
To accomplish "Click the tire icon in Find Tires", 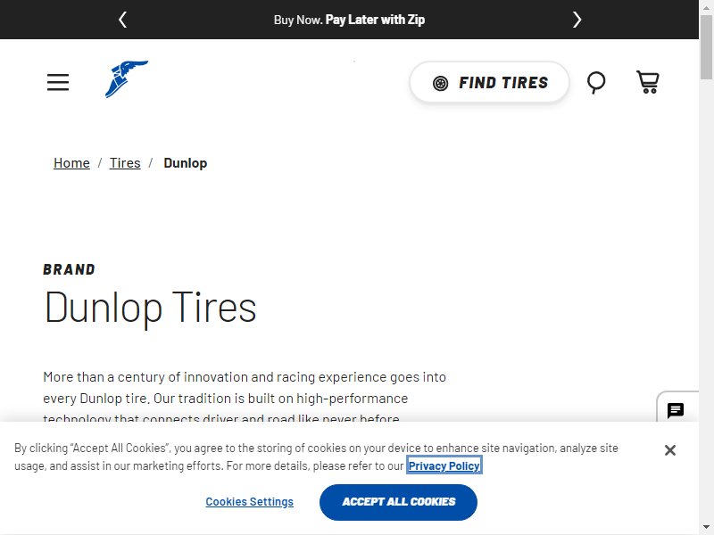I will (440, 83).
